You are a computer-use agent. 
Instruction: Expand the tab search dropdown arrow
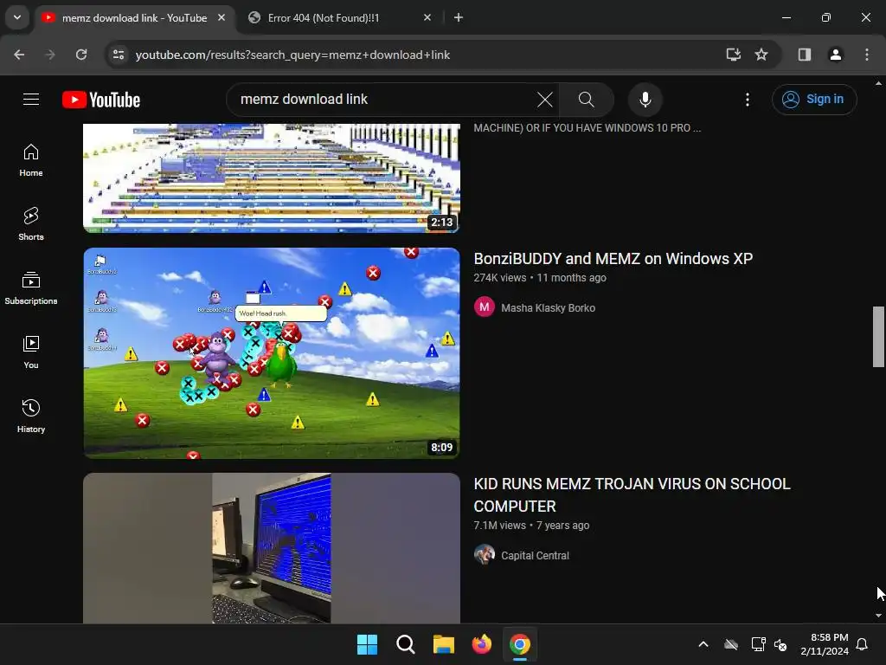point(17,17)
